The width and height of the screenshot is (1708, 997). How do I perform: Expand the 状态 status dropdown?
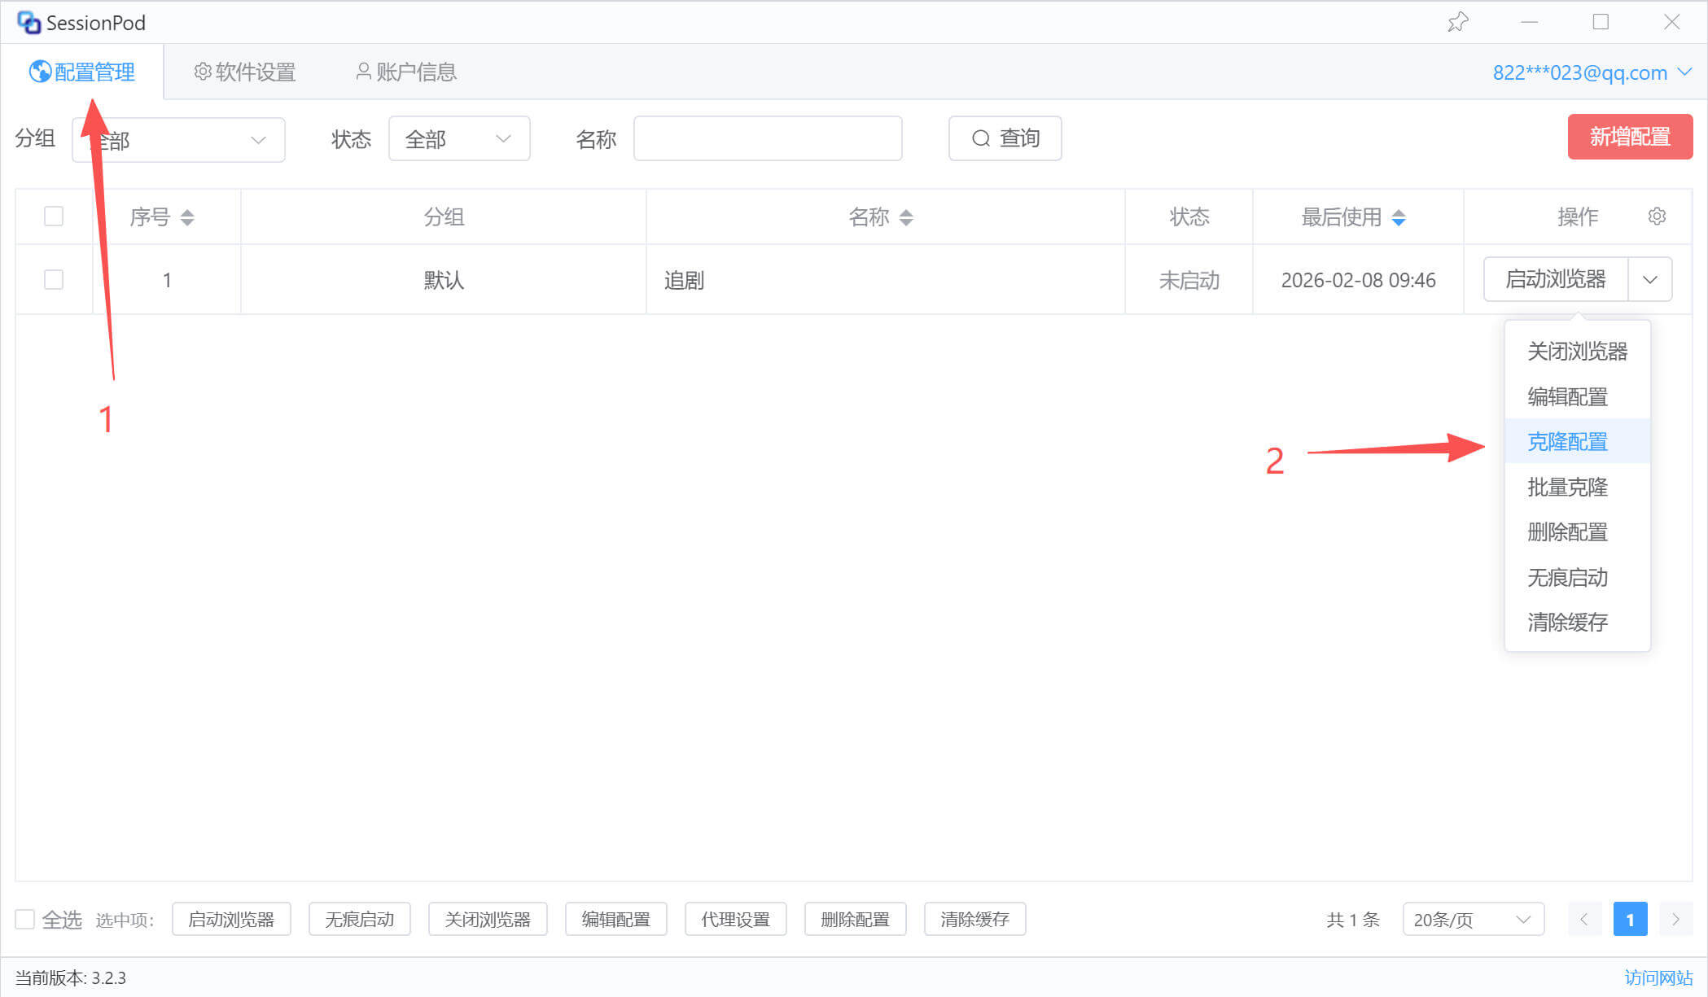(x=459, y=139)
